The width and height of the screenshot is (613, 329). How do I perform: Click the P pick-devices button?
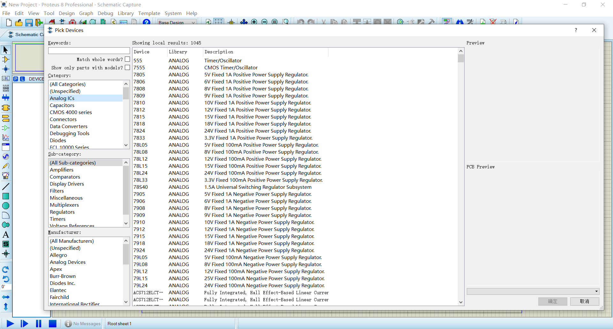pyautogui.click(x=16, y=79)
